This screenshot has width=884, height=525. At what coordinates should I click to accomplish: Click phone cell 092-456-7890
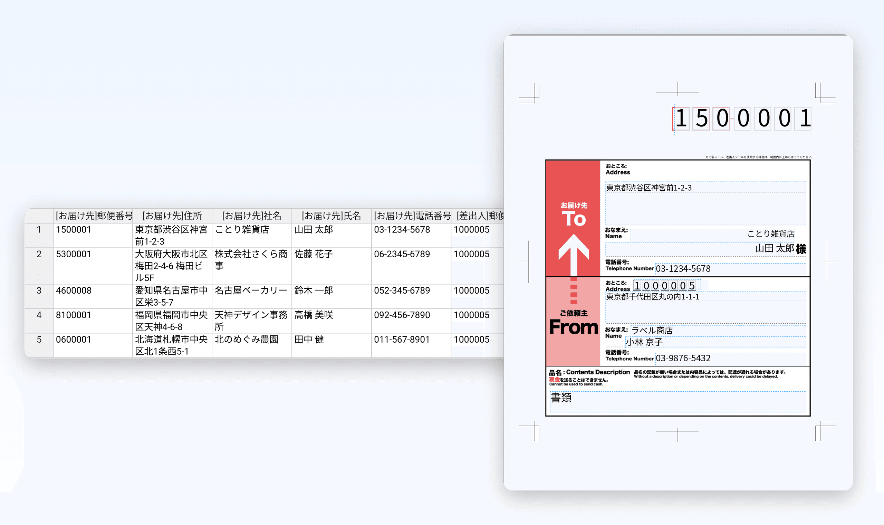coord(411,321)
